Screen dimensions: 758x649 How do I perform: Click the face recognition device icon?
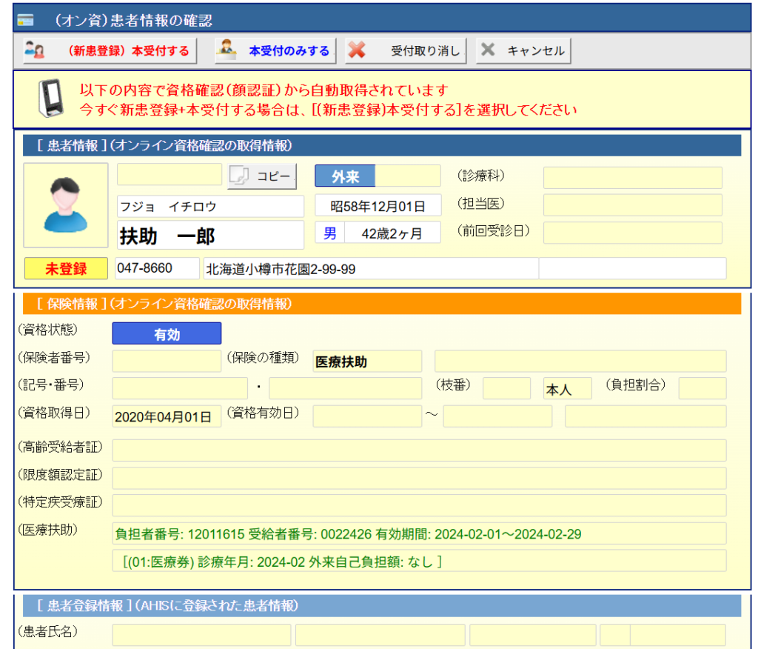[x=50, y=99]
